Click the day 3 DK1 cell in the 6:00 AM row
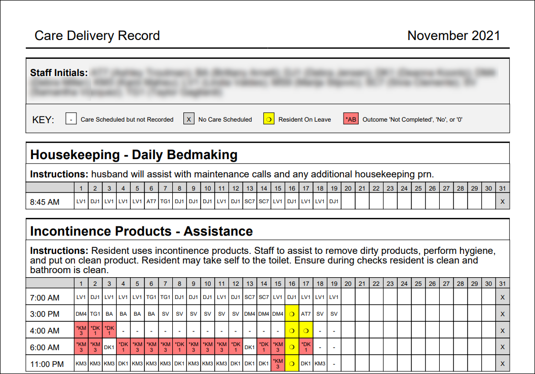 pyautogui.click(x=109, y=347)
